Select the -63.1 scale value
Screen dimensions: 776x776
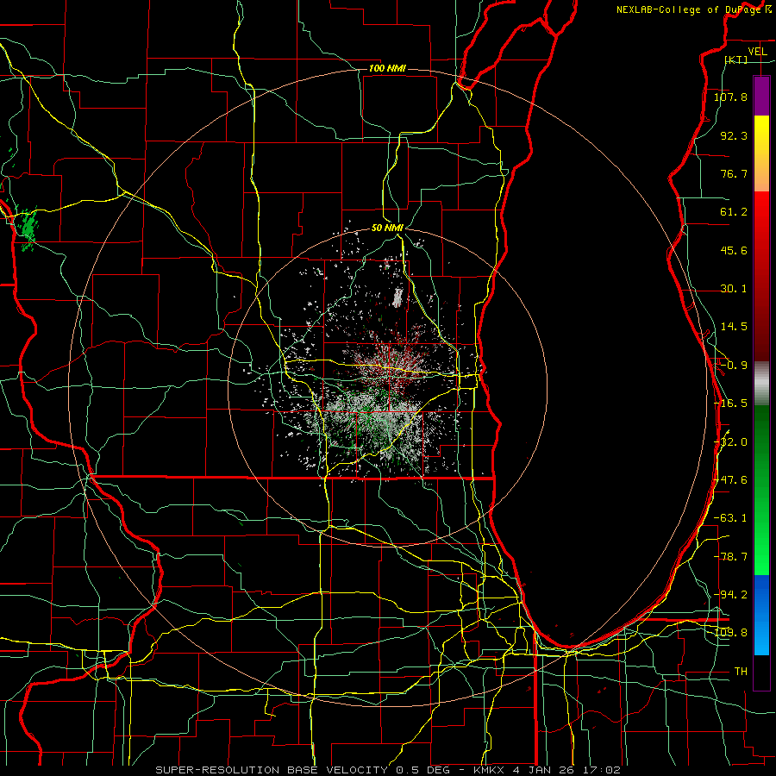click(730, 518)
